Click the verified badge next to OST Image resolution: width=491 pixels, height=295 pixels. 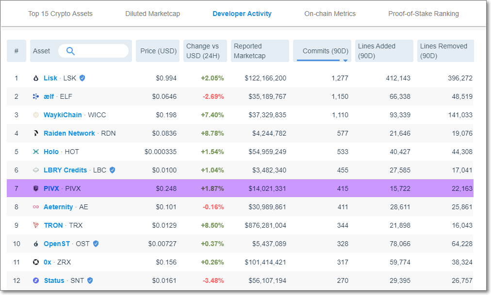[96, 244]
